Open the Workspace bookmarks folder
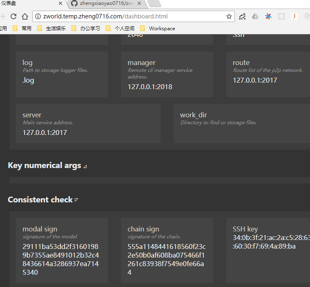310x287 pixels. coord(158,29)
